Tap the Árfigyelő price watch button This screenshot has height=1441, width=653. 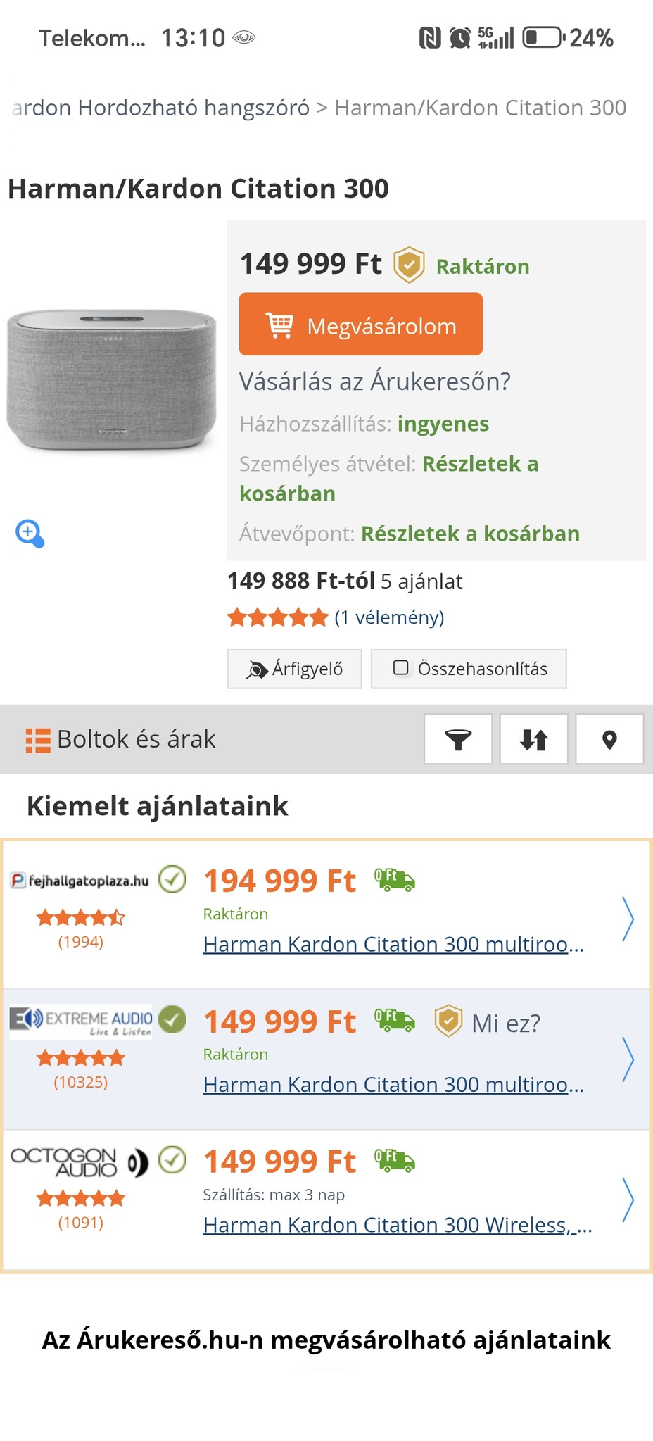pos(294,669)
